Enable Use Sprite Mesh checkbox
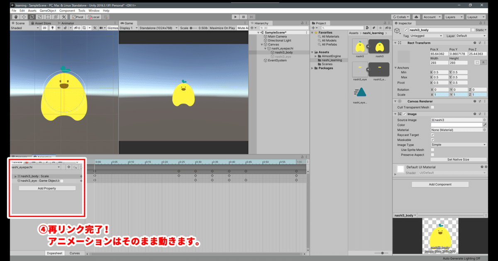 [433, 150]
